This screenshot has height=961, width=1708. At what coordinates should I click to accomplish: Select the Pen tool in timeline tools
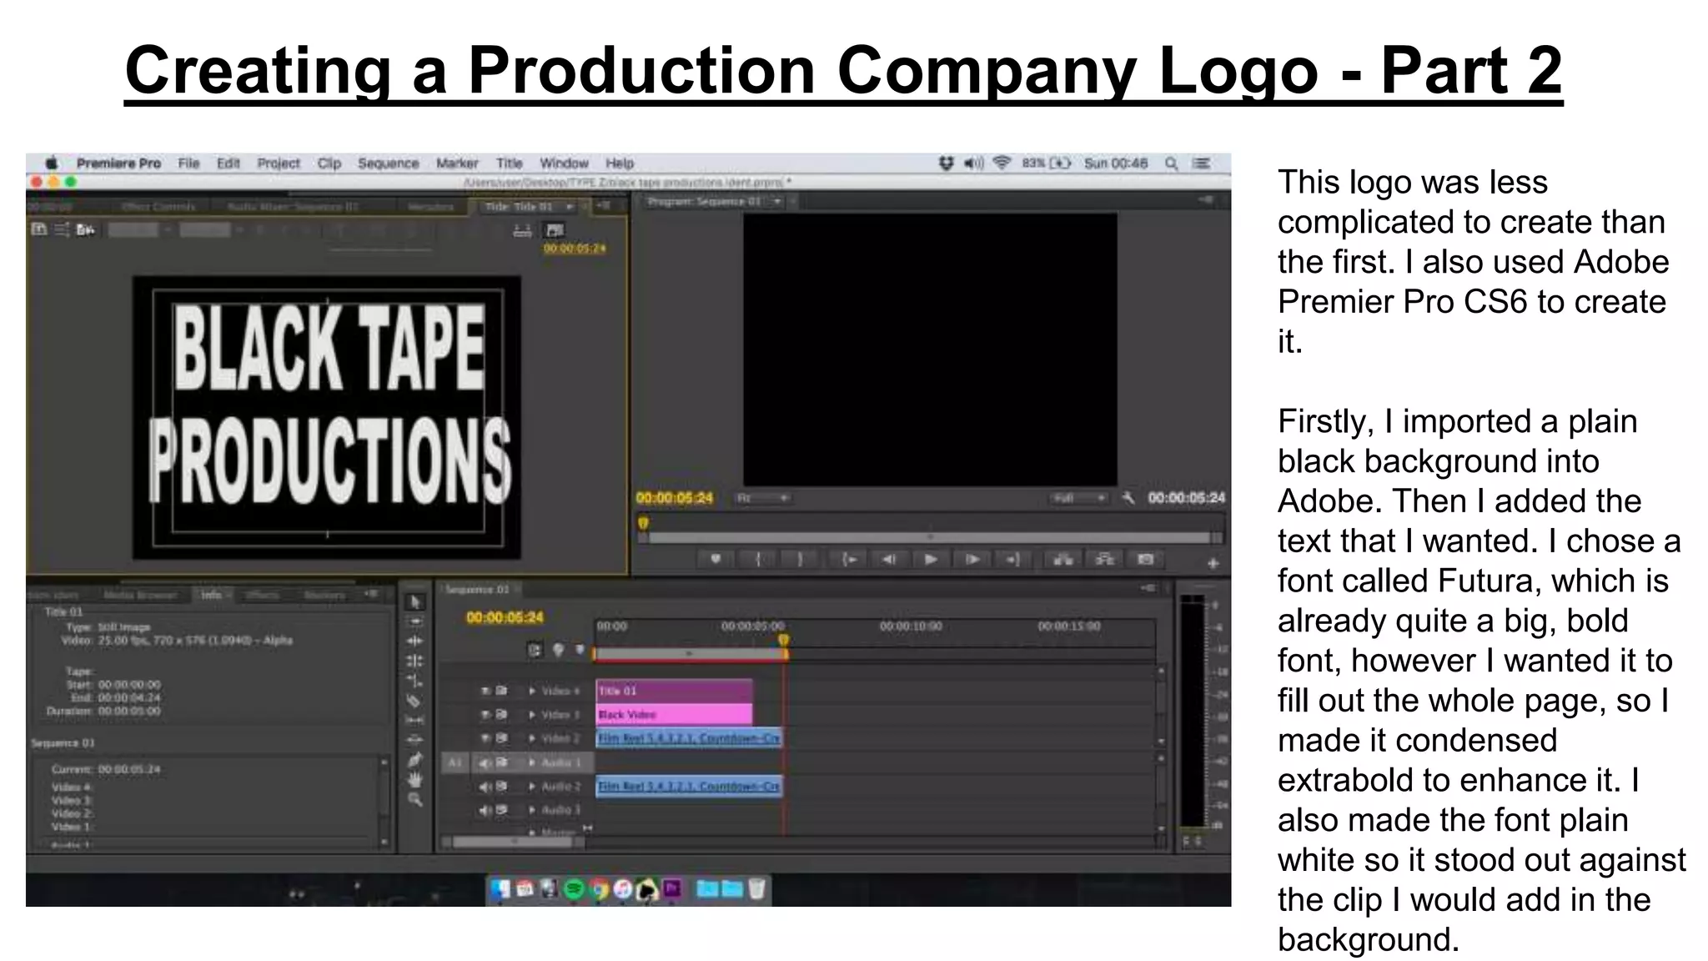414,760
